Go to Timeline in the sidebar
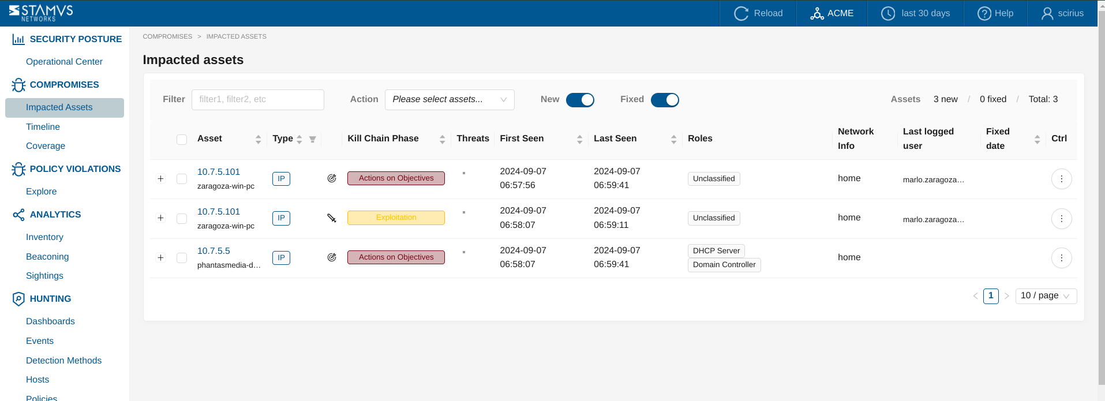The height and width of the screenshot is (401, 1105). tap(43, 127)
